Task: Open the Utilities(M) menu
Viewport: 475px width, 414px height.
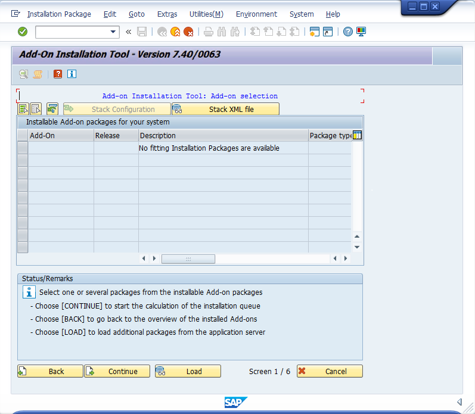Action: [x=206, y=14]
